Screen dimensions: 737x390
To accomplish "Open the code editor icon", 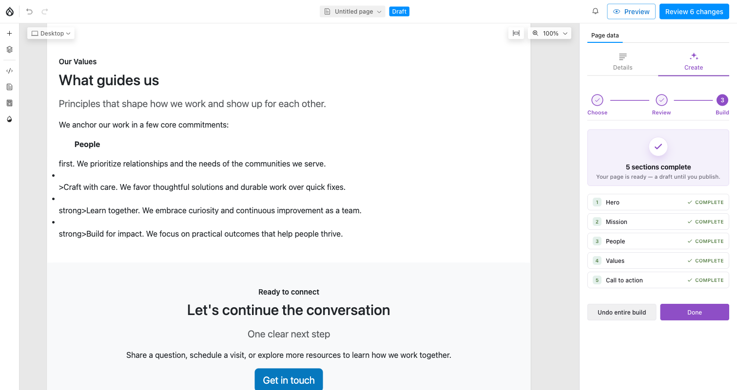I will [x=9, y=71].
